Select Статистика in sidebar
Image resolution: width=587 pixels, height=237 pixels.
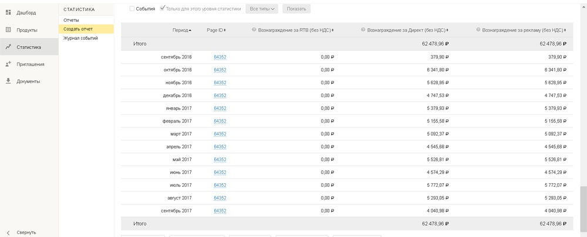(29, 47)
